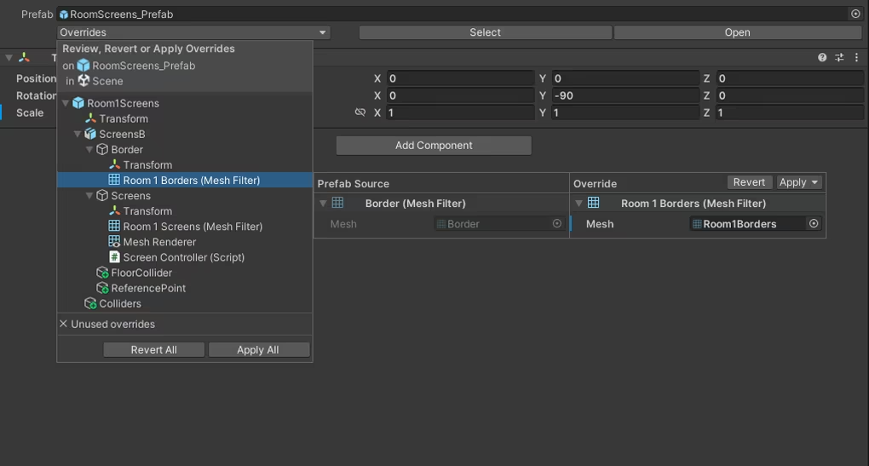Open the Room1Borders mesh object picker
This screenshot has width=869, height=466.
click(x=814, y=224)
